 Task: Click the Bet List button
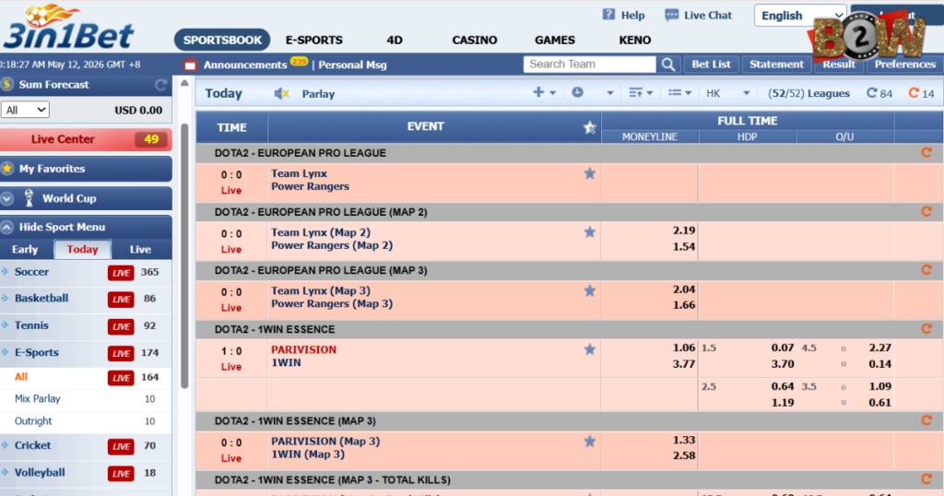(x=711, y=65)
